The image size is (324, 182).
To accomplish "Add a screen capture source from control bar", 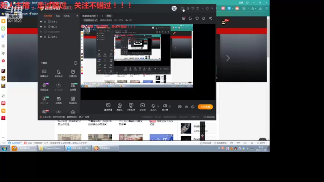I will pos(108,107).
